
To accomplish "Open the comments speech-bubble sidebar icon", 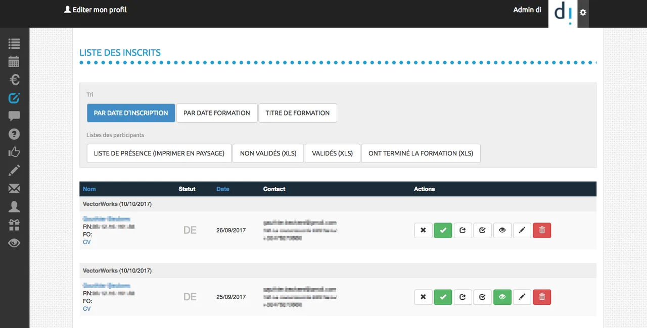I will point(14,116).
